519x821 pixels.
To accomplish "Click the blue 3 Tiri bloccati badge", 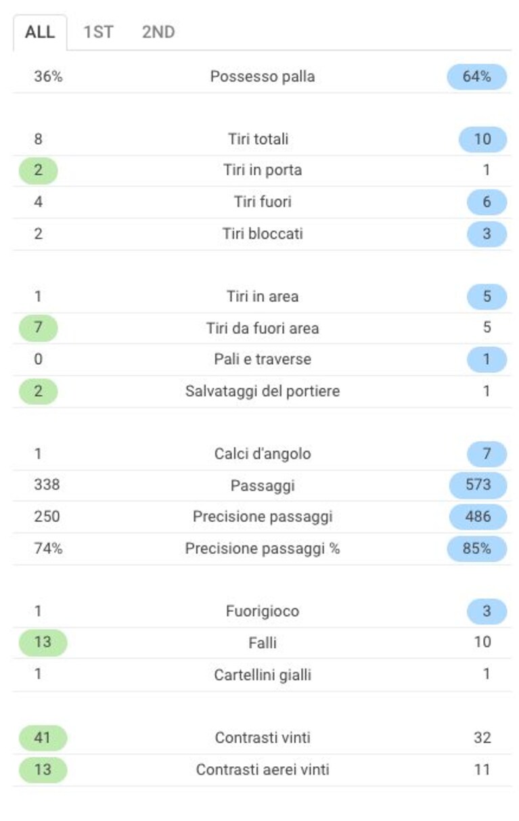I will tap(487, 234).
